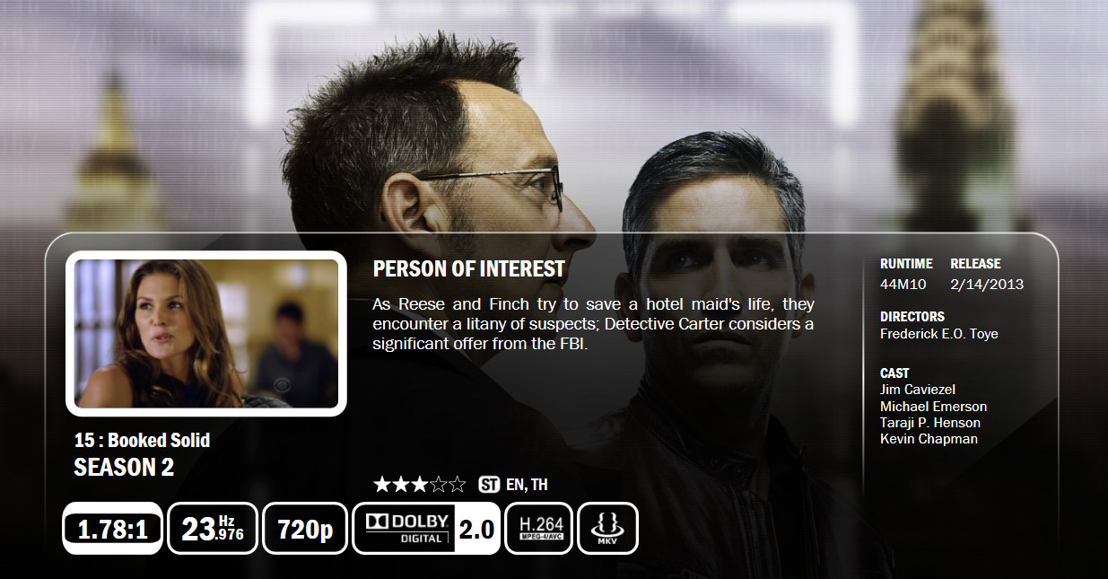Click the release date 2/14/2013
Image resolution: width=1108 pixels, height=579 pixels.
987,285
